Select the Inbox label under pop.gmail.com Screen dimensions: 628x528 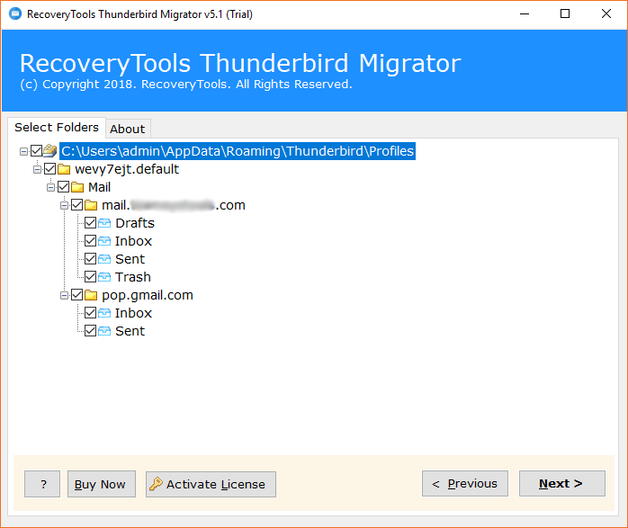133,313
